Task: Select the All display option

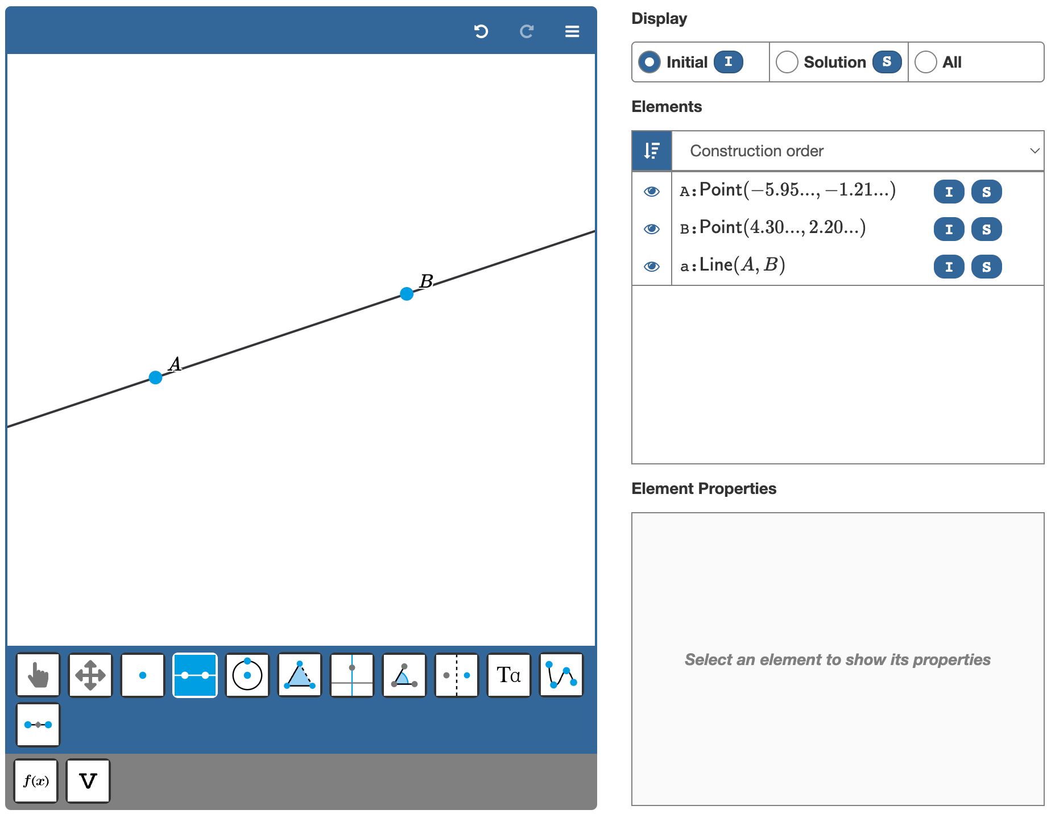Action: (925, 62)
